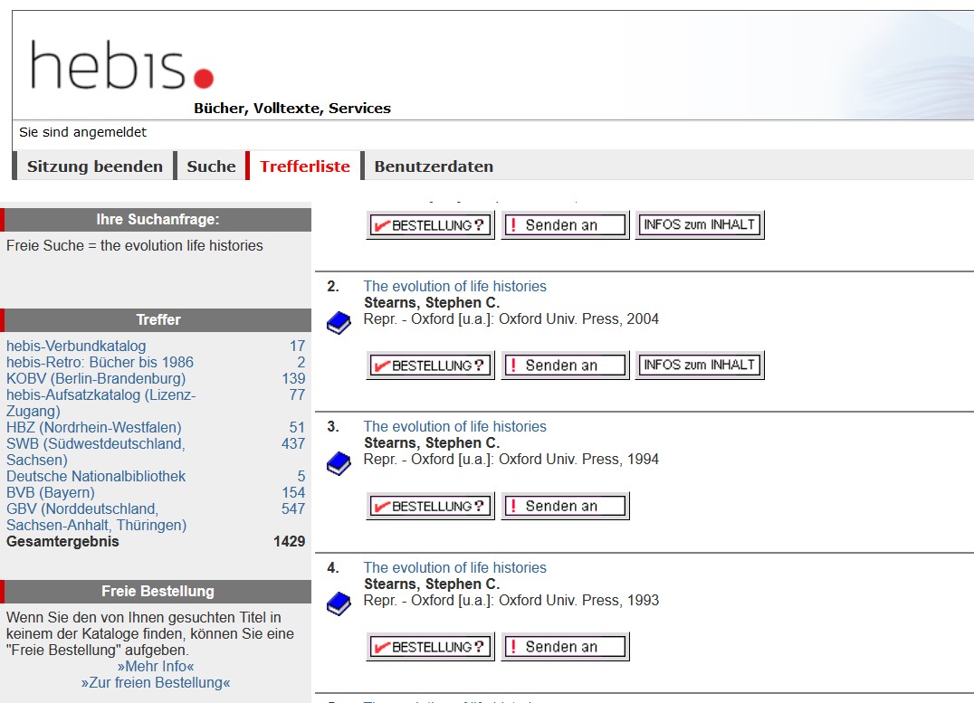
Task: Open GBV (Norddeutschland) results
Action: (x=96, y=517)
